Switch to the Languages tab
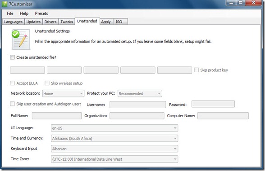The height and width of the screenshot is (171, 265). click(x=13, y=22)
